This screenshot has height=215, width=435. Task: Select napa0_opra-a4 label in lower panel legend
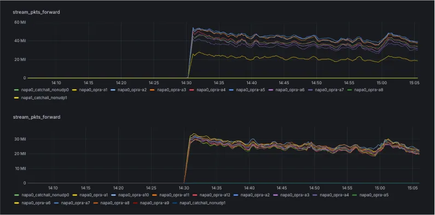(334, 195)
